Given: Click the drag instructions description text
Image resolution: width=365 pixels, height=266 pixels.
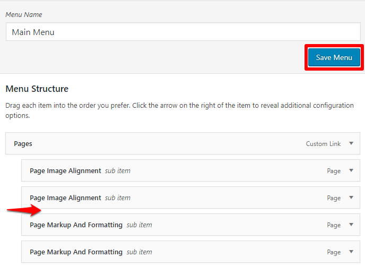Looking at the screenshot, I should point(179,110).
